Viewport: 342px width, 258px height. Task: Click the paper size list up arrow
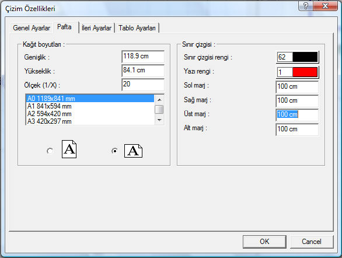[159, 100]
